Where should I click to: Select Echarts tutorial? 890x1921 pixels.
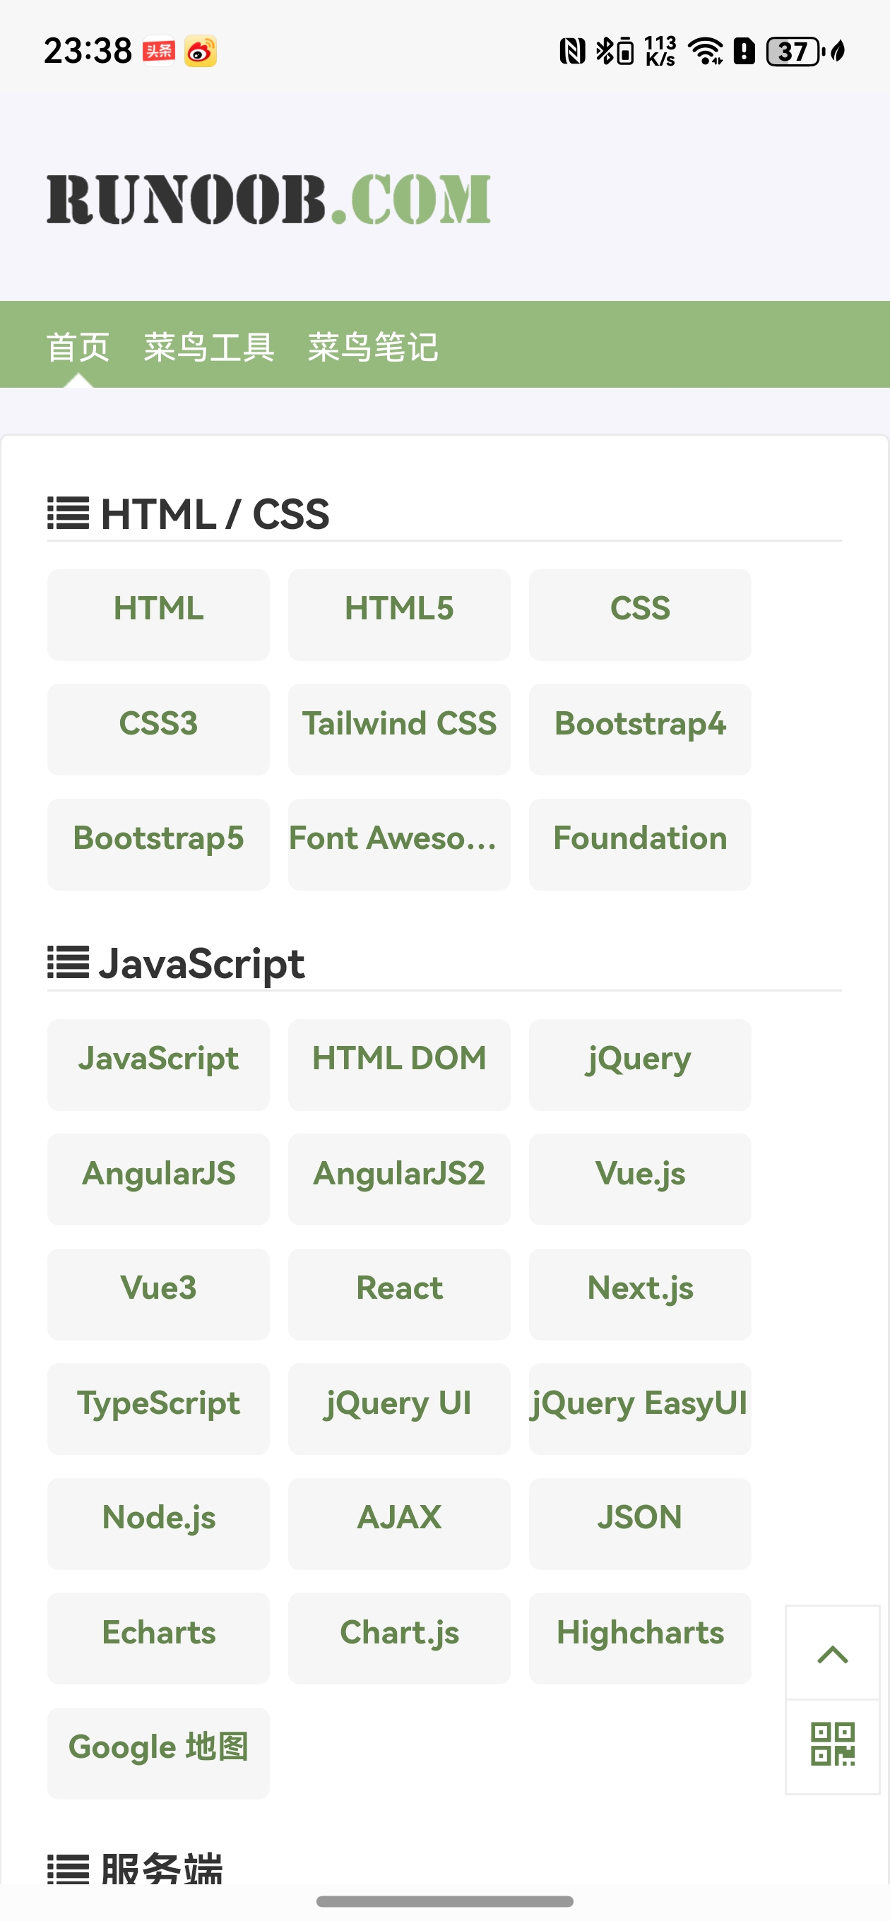click(x=158, y=1639)
